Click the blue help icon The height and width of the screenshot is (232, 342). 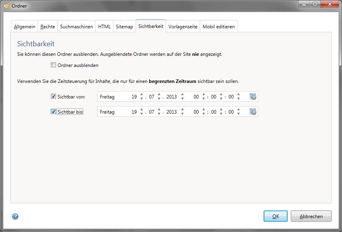[15, 216]
